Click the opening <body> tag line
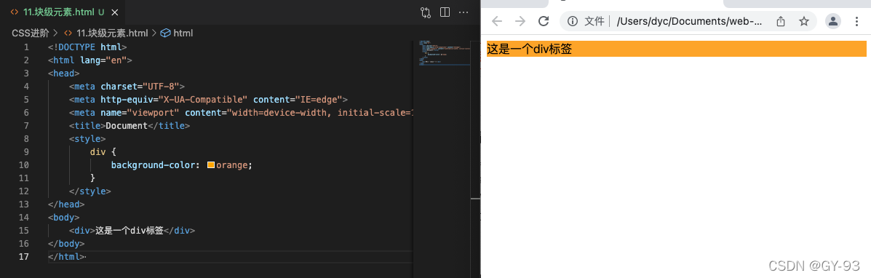Image resolution: width=871 pixels, height=278 pixels. pos(64,218)
